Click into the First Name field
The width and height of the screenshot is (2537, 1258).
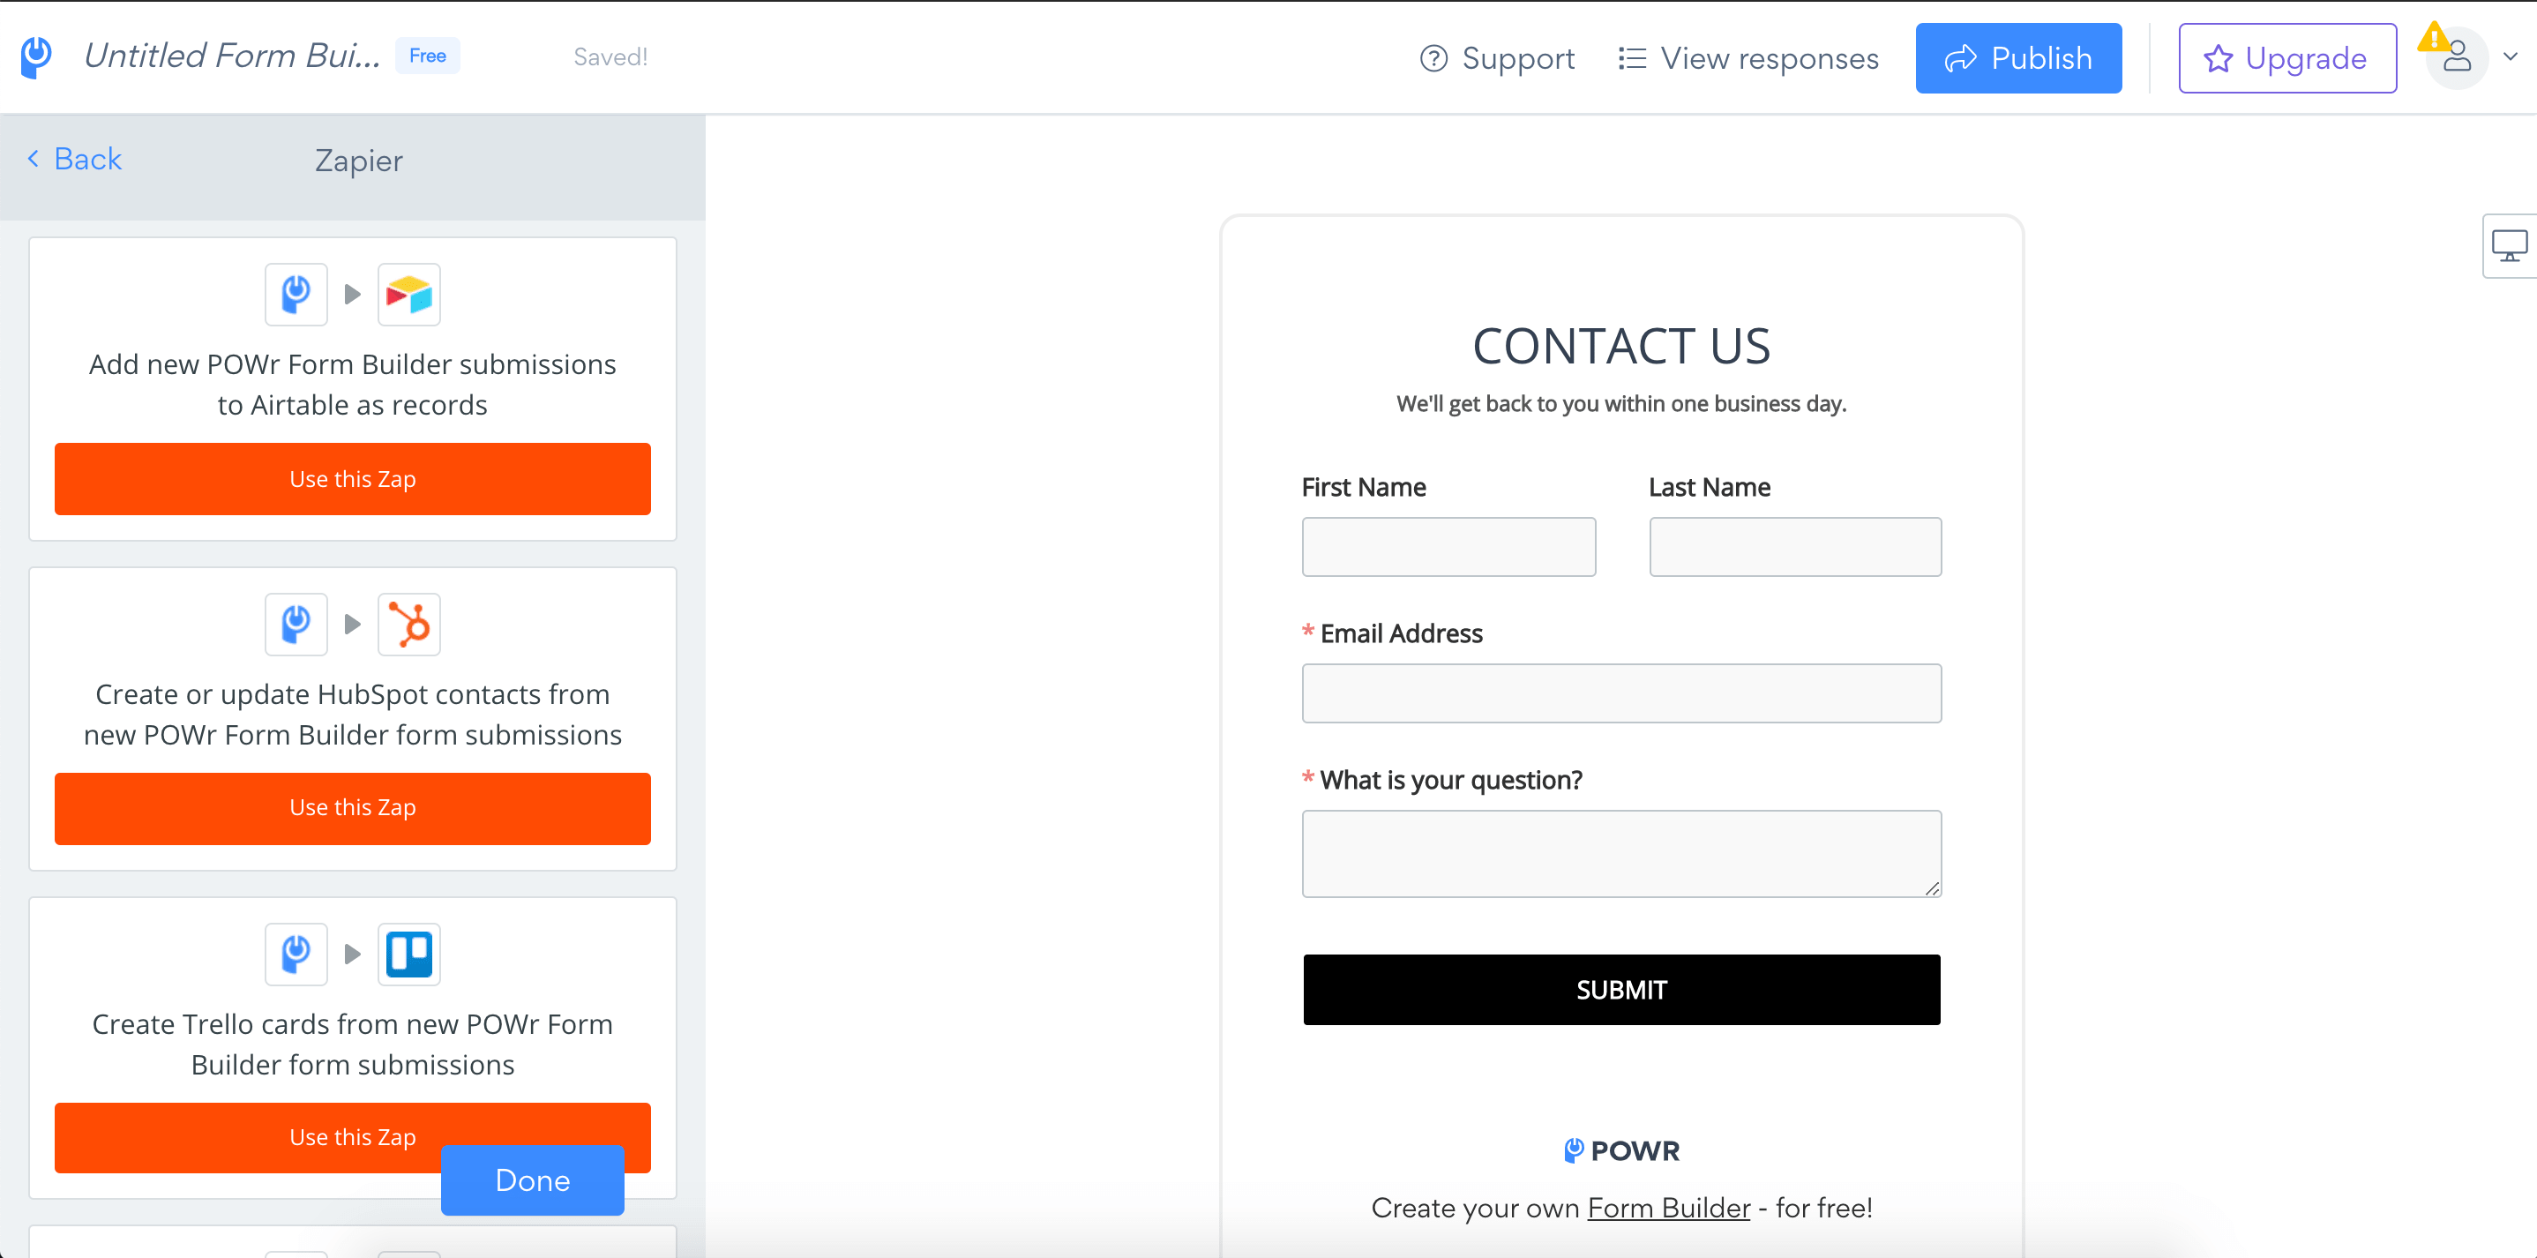coord(1448,547)
